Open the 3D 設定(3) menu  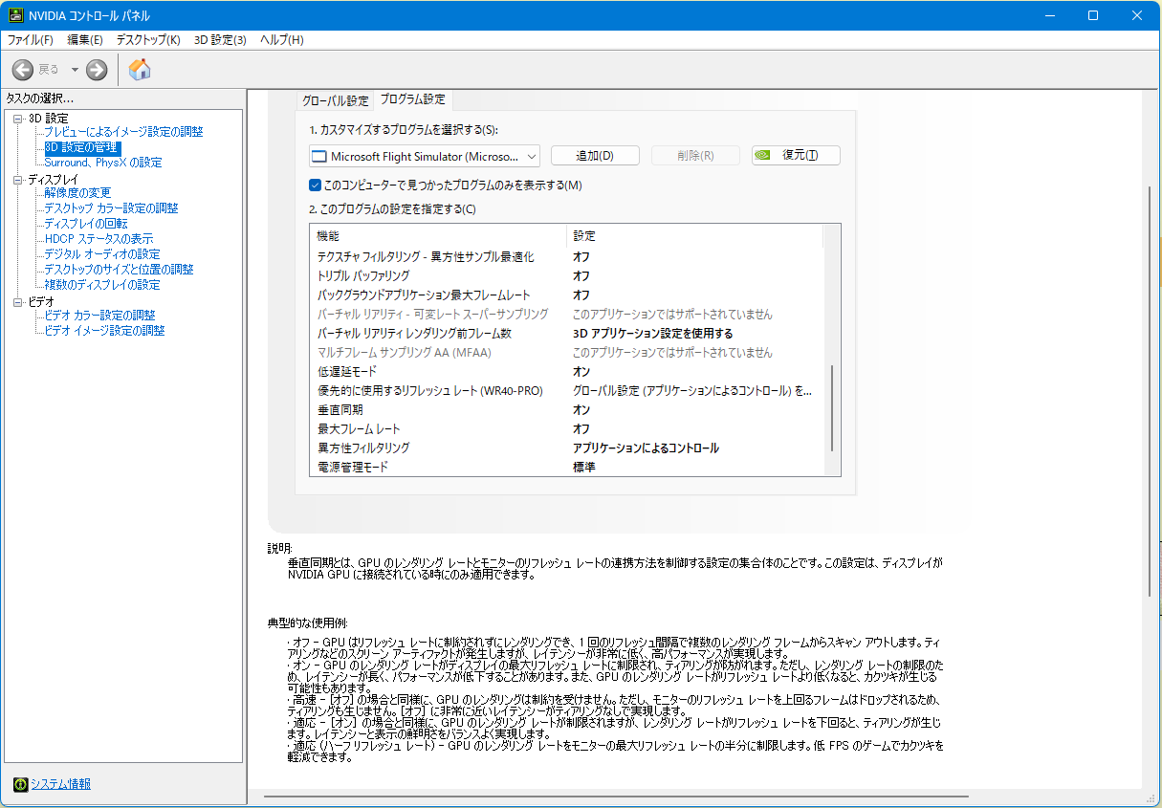pyautogui.click(x=220, y=40)
